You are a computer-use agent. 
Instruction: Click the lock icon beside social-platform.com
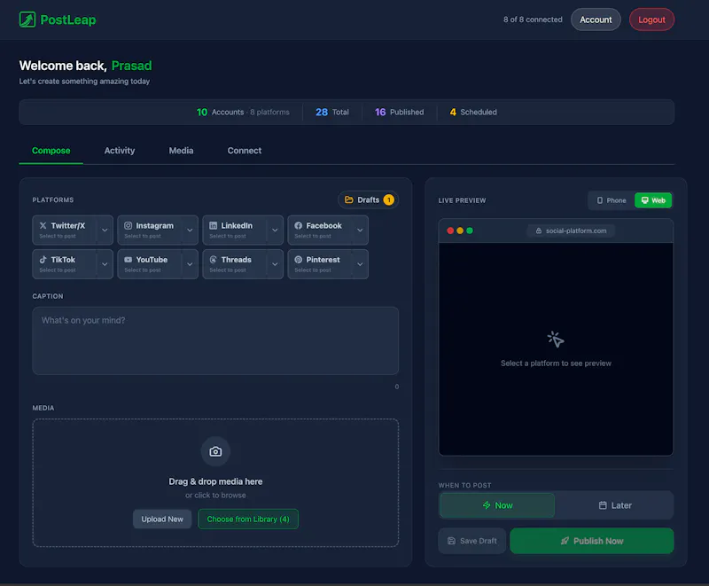coord(539,230)
